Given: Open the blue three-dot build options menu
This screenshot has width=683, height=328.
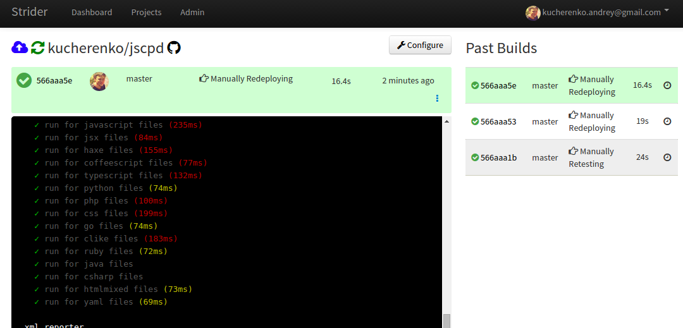Looking at the screenshot, I should click(437, 99).
